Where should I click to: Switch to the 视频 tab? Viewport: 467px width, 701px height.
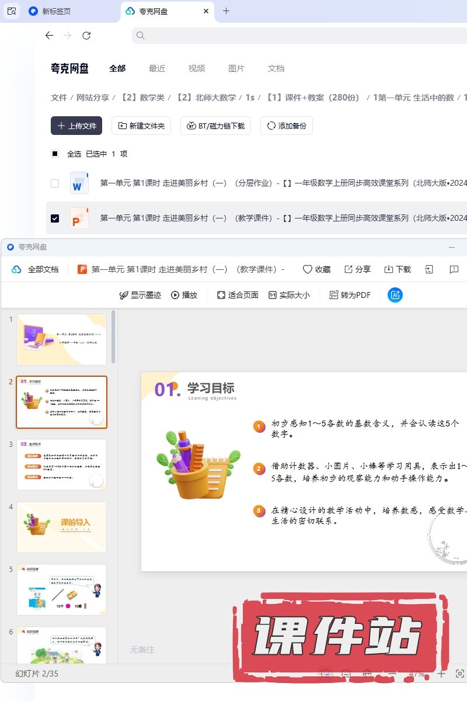click(197, 68)
